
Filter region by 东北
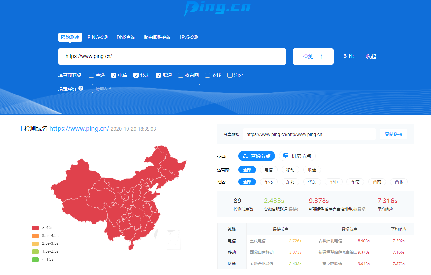290,182
